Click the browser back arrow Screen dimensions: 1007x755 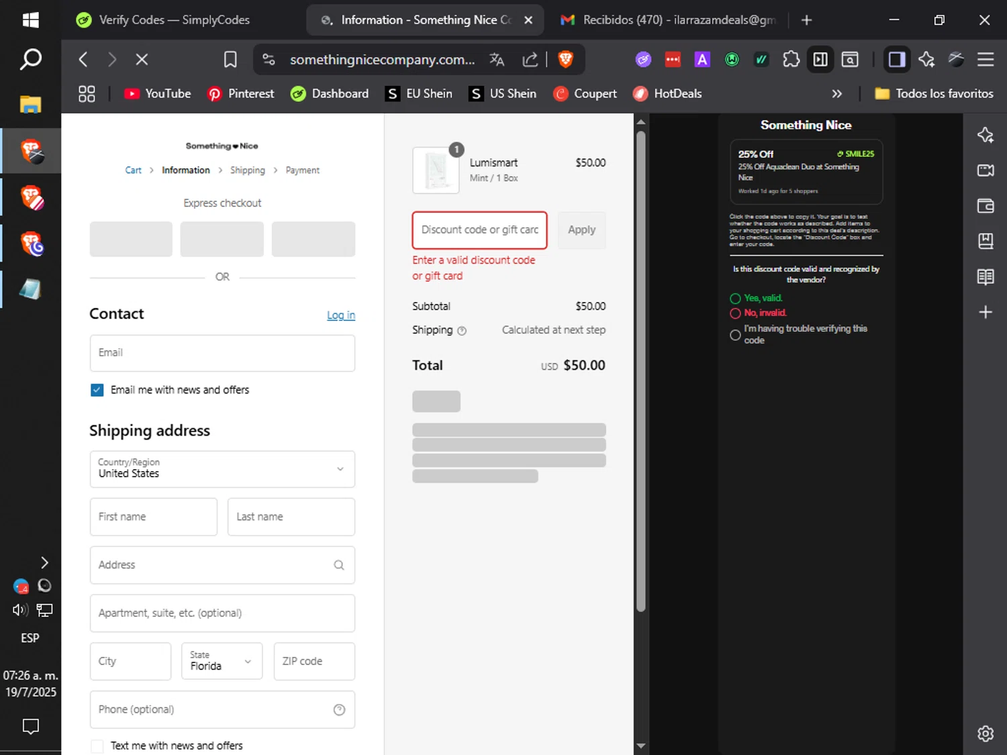(x=83, y=60)
